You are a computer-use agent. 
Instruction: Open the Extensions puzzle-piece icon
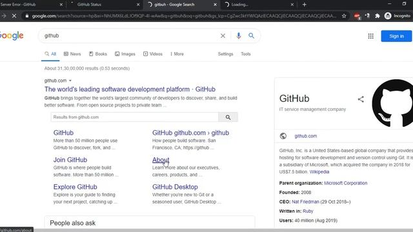click(377, 16)
